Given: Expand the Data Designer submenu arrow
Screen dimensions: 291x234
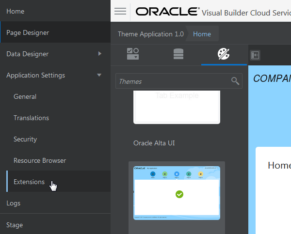Looking at the screenshot, I should click(100, 54).
